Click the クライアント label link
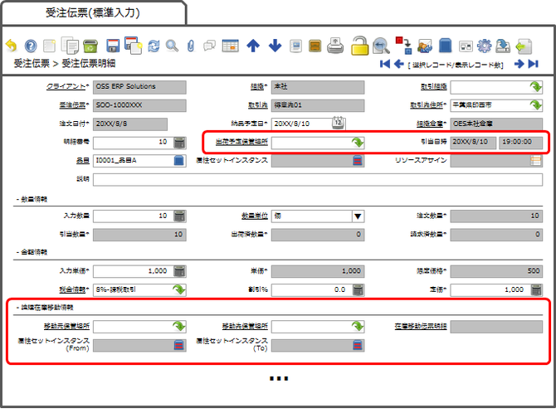 point(67,86)
